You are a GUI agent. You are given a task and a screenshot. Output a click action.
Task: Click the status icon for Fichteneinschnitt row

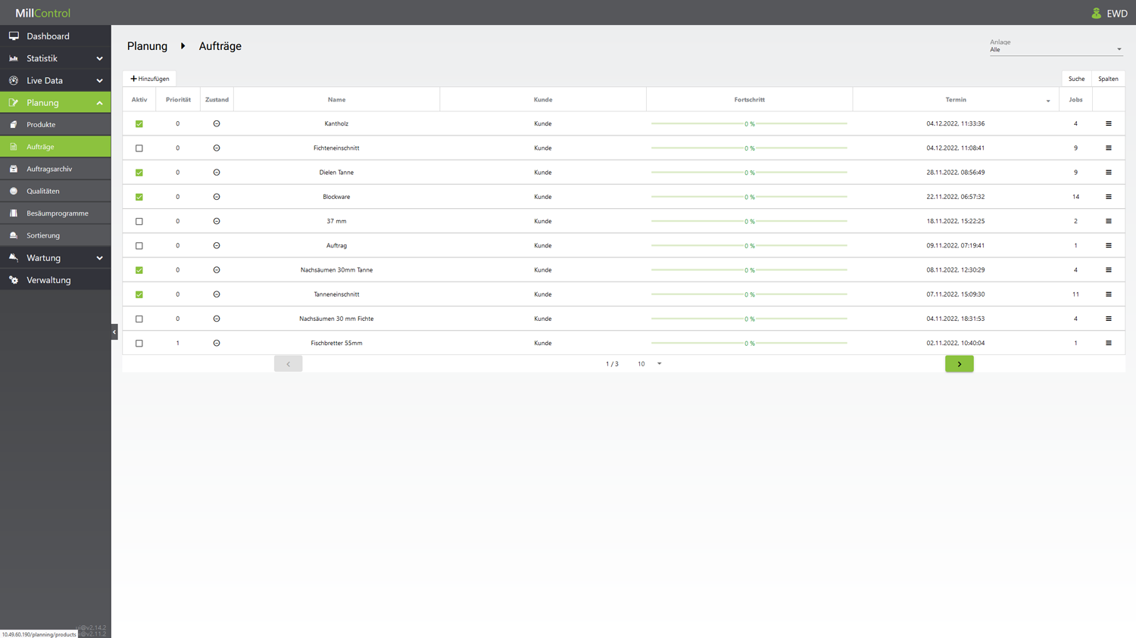point(217,148)
